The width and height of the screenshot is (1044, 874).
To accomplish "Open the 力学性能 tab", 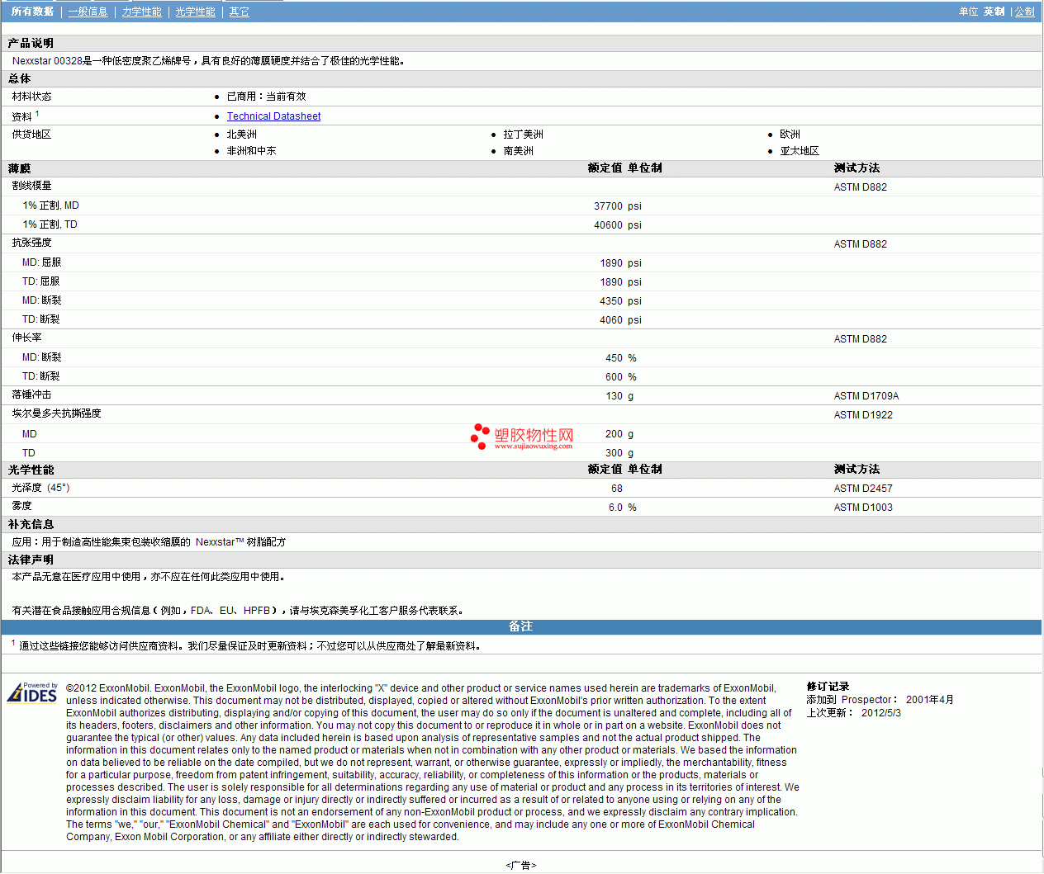I will click(x=142, y=12).
